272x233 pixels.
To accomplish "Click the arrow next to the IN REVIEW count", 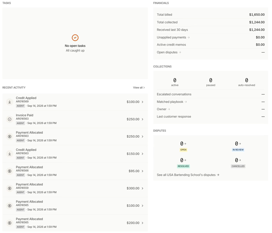I will [x=240, y=144].
